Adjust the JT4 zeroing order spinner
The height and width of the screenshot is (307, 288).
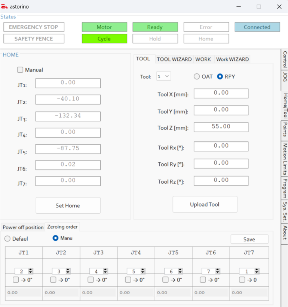point(143,271)
